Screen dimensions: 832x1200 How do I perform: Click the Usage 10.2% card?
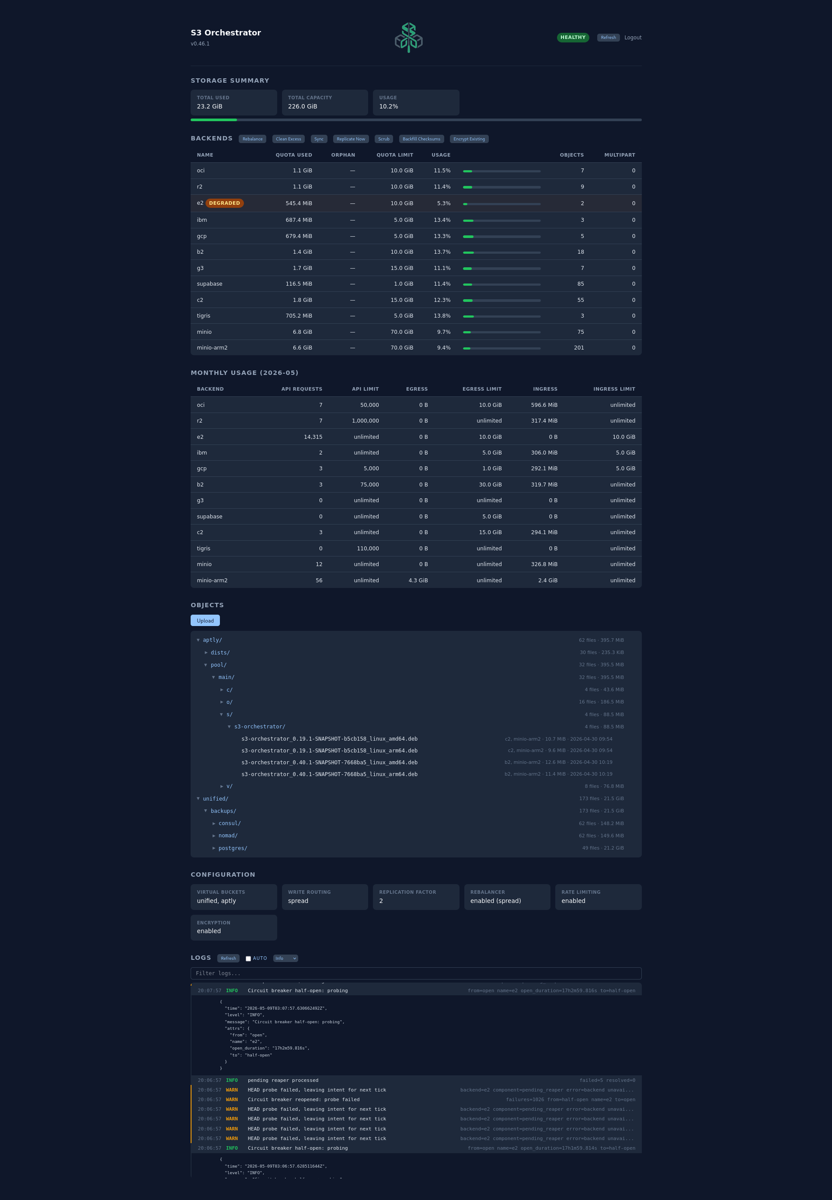pyautogui.click(x=416, y=102)
